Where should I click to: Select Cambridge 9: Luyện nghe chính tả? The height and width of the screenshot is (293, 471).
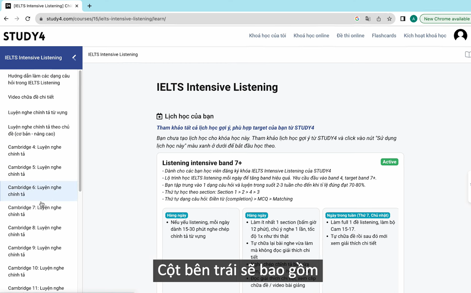pos(39,251)
